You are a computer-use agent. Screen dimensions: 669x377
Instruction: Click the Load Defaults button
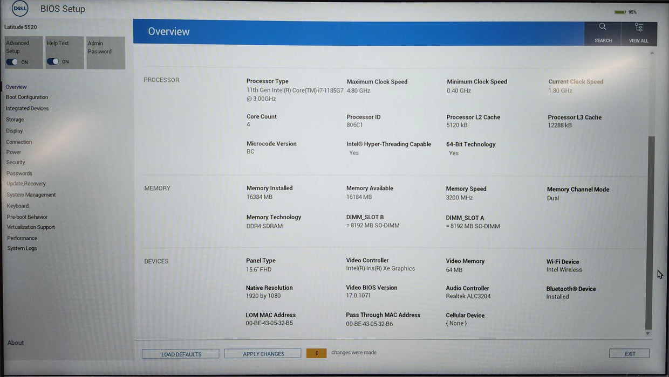click(180, 354)
